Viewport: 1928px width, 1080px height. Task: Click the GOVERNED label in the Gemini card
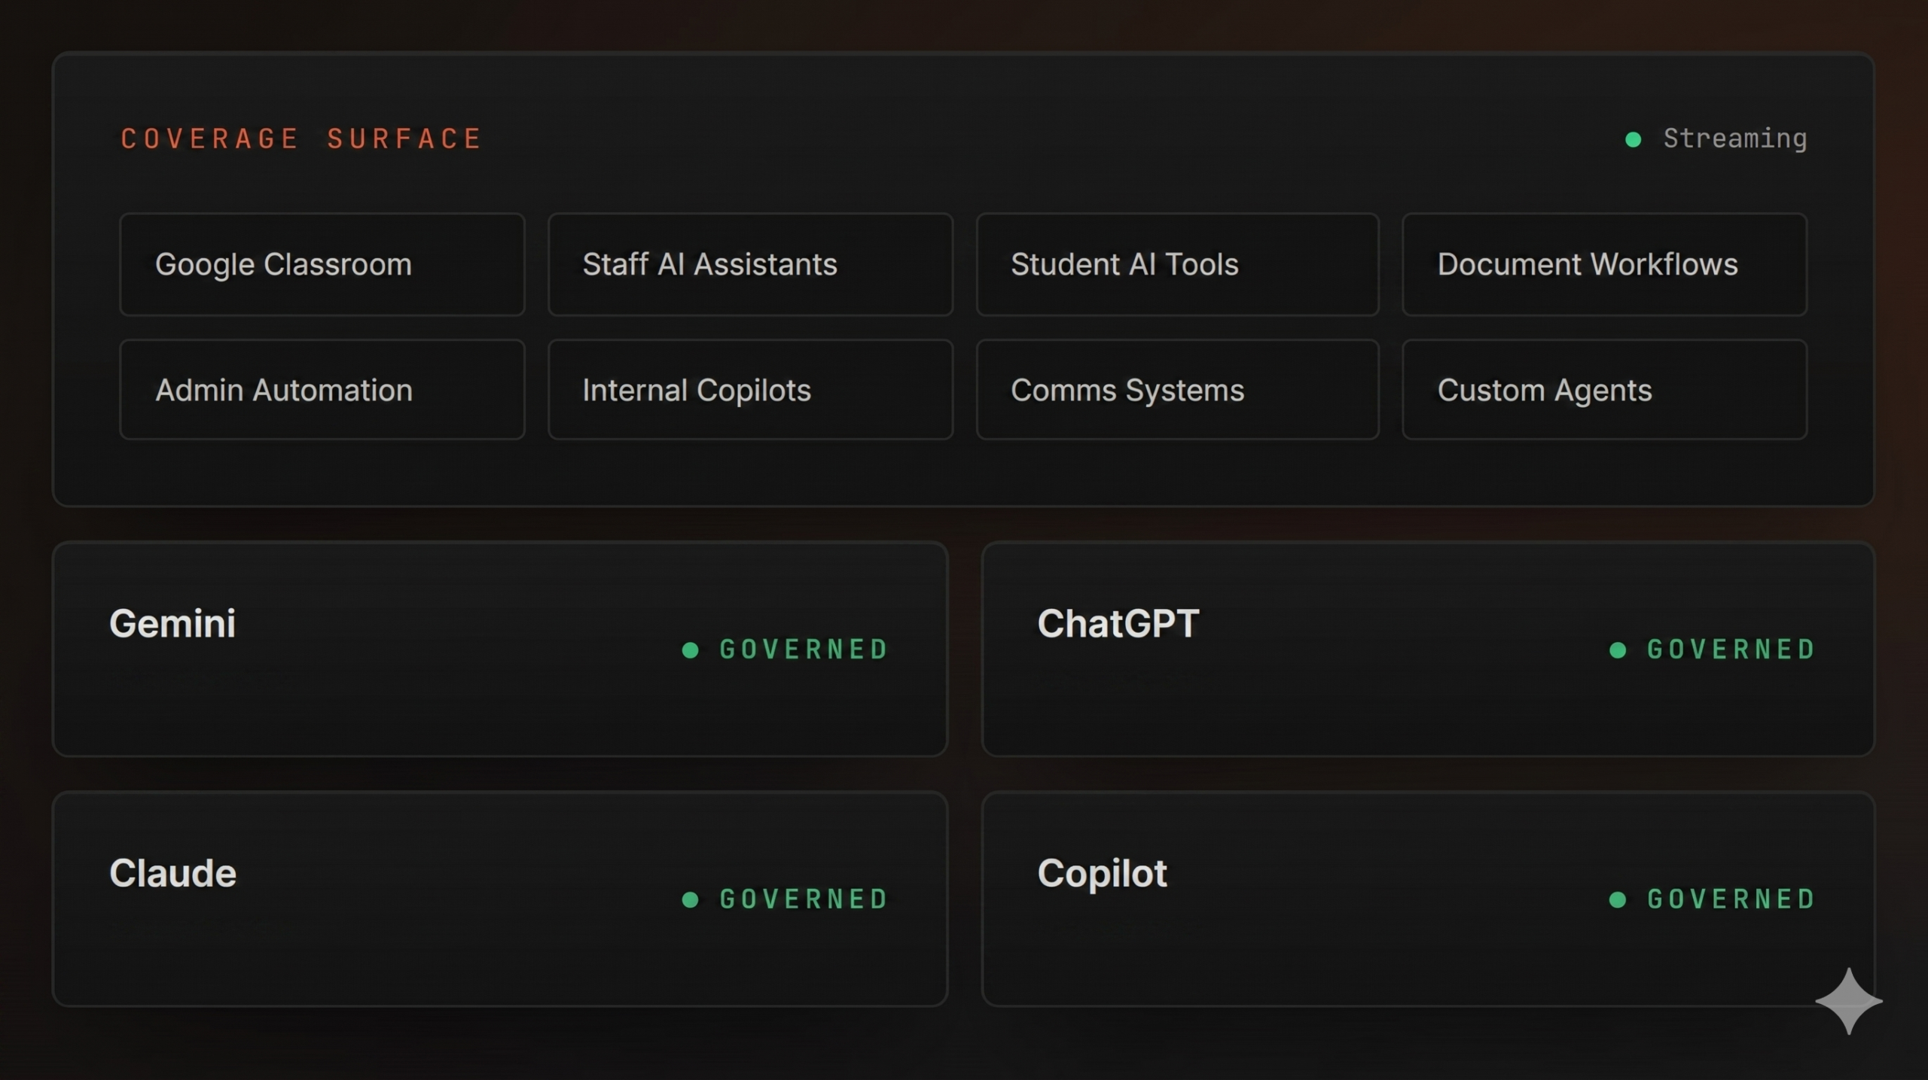point(804,649)
